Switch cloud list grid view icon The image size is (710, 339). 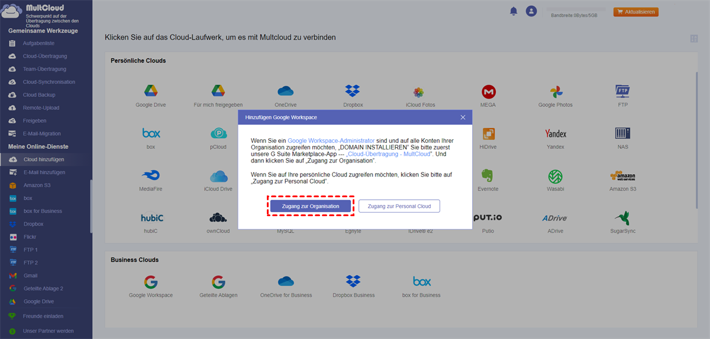click(x=694, y=38)
